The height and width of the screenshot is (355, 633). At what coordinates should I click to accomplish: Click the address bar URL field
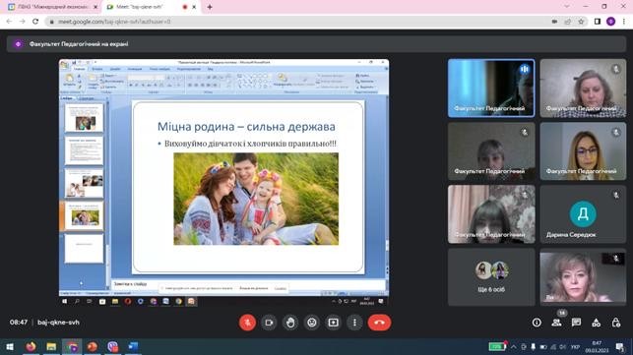coord(298,22)
